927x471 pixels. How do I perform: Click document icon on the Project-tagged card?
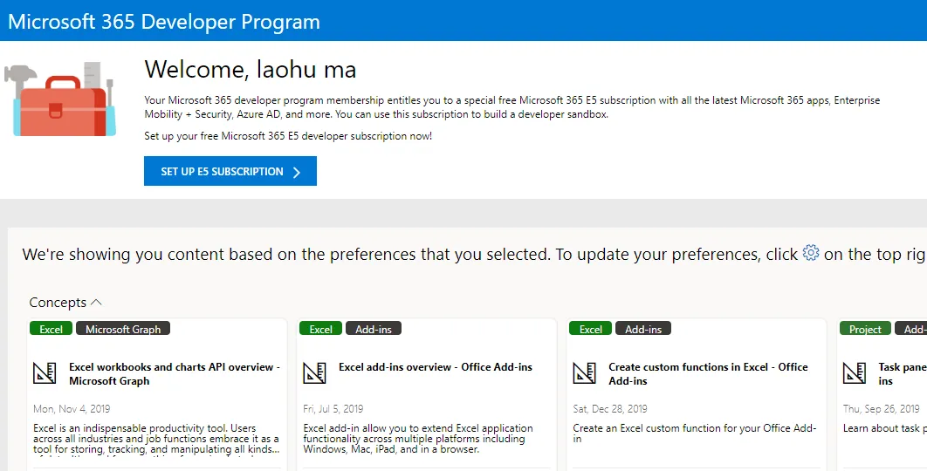point(855,373)
